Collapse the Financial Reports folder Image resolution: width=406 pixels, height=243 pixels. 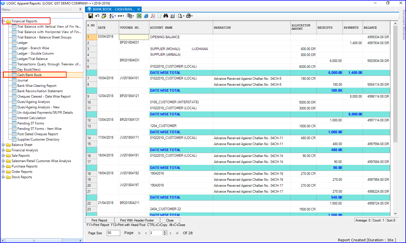click(x=3, y=21)
